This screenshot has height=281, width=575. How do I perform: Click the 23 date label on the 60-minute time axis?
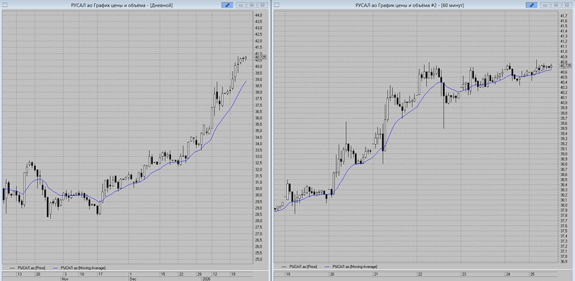click(464, 274)
